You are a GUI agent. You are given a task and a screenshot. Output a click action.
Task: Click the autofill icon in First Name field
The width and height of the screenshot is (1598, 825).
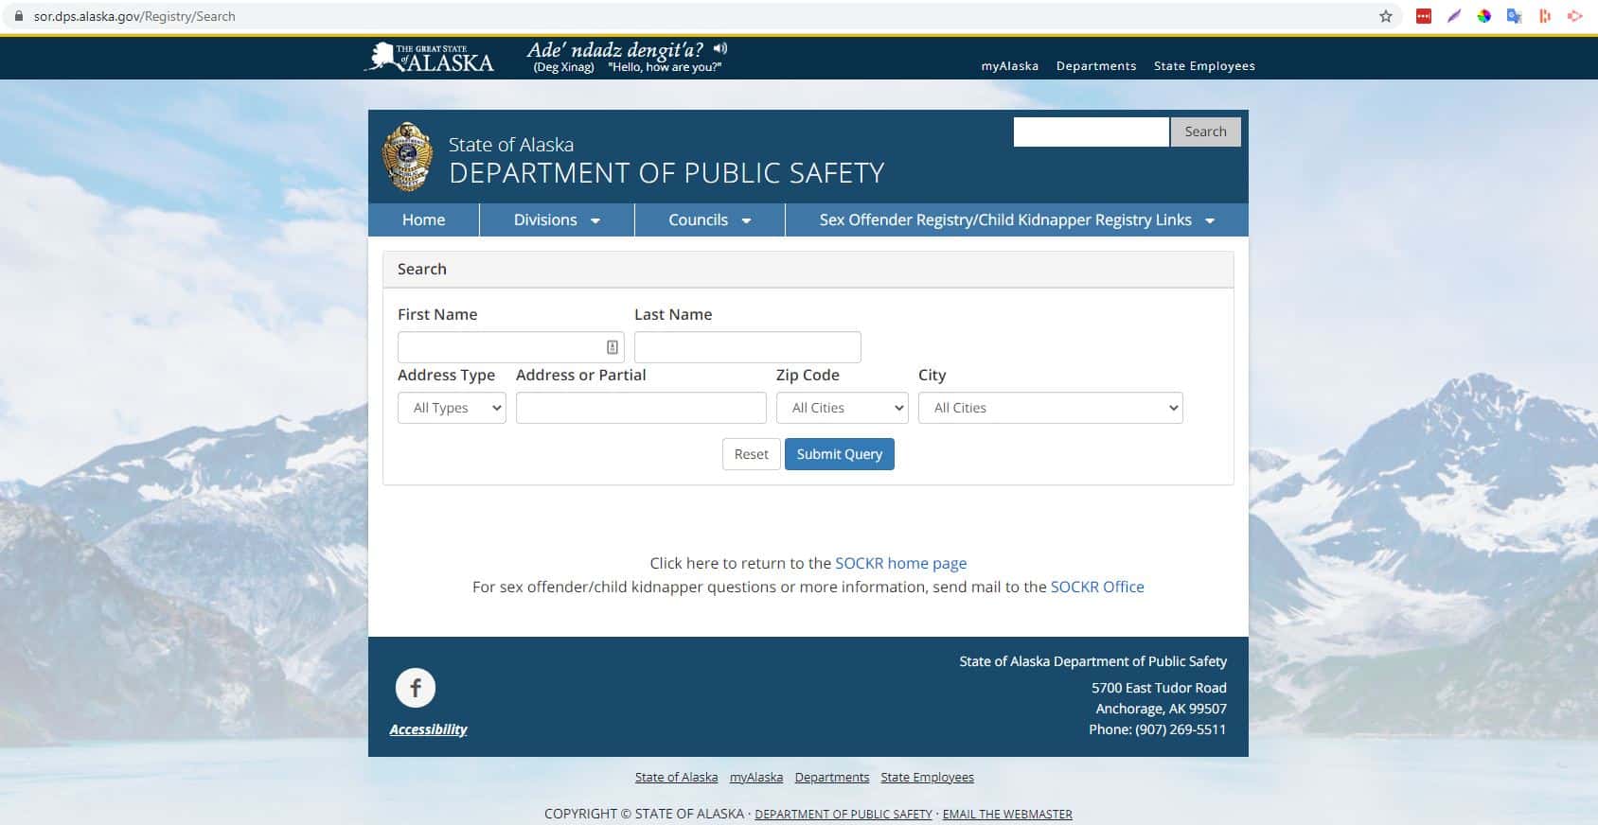coord(613,347)
